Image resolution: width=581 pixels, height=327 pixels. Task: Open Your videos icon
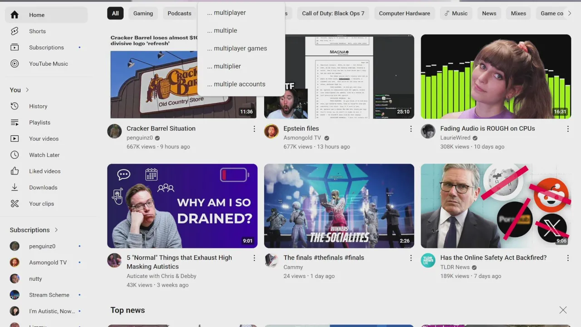pyautogui.click(x=15, y=139)
